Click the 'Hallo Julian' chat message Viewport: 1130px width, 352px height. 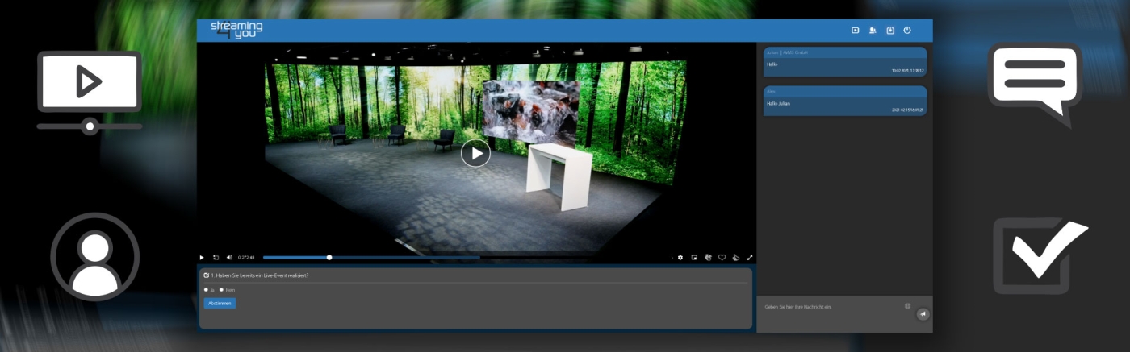(845, 101)
